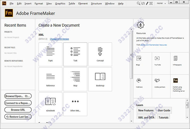Viewport: 190px width, 129px height.
Task: Click the large Fm FrameMaker logo
Action: 9,13
